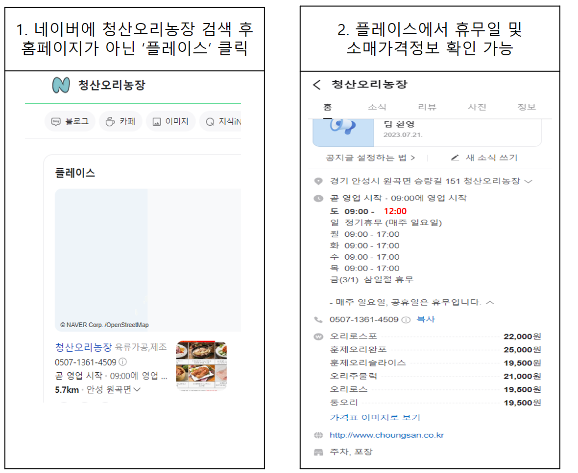Click the 5.7km distance text
This screenshot has width=578, height=473.
[67, 390]
